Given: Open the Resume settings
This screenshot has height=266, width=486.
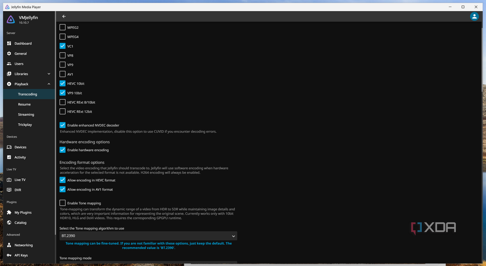Looking at the screenshot, I should [x=24, y=105].
